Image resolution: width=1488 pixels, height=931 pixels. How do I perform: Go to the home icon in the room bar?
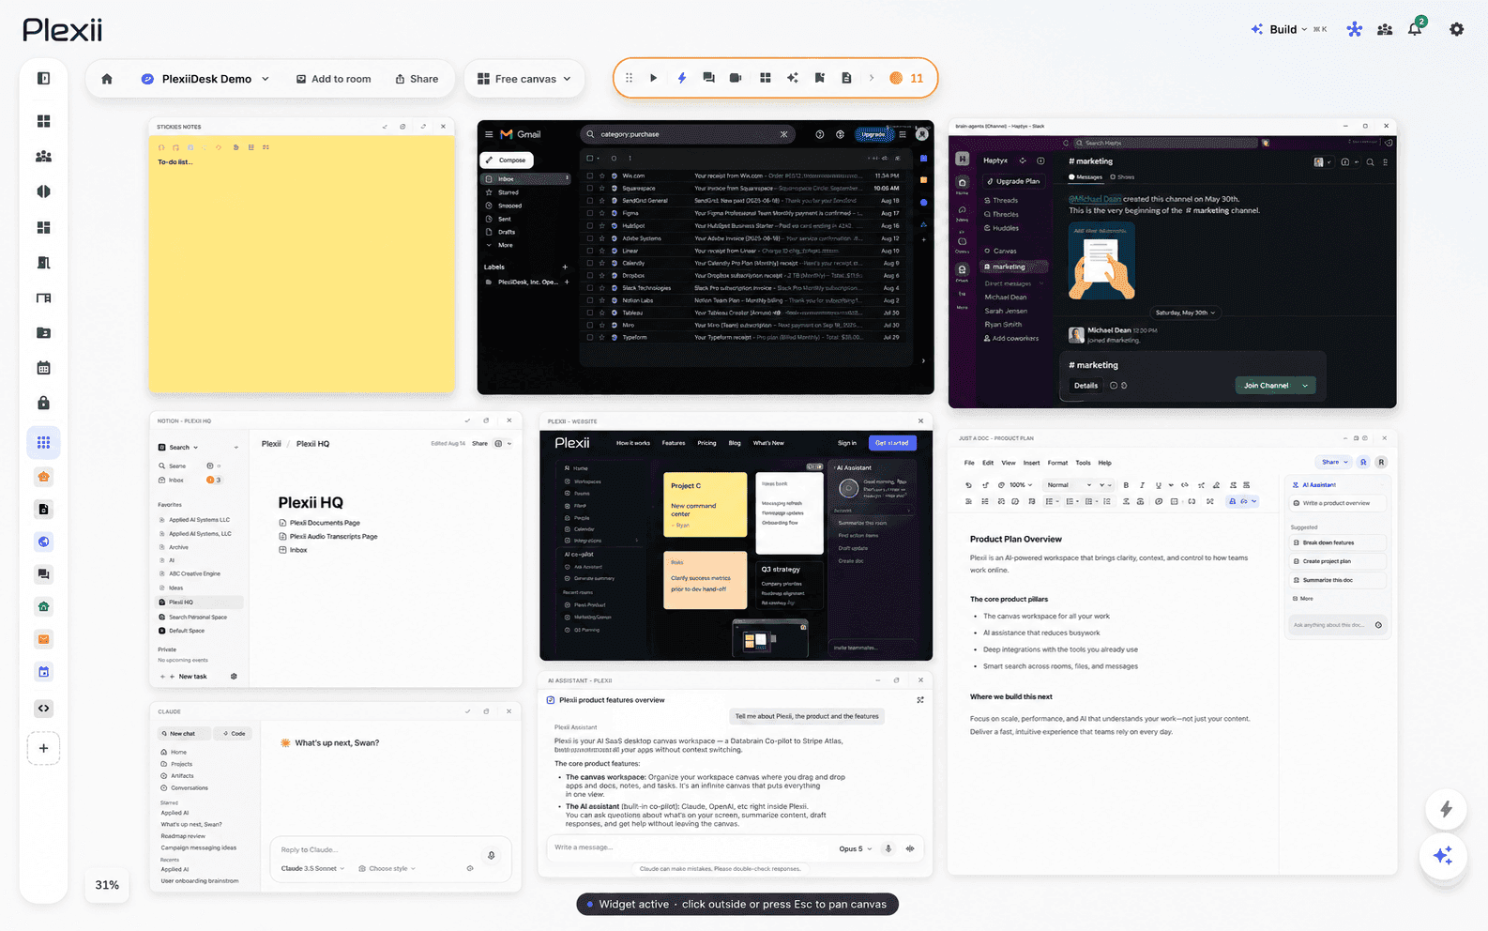click(107, 79)
